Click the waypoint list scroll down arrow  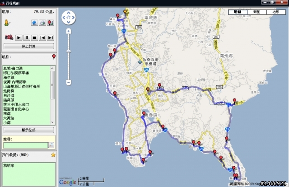point(52,122)
